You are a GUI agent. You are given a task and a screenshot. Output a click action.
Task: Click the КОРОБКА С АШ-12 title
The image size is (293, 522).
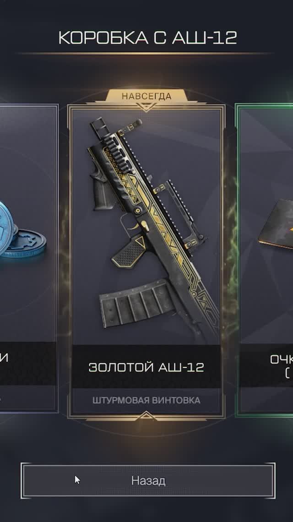[x=147, y=38]
